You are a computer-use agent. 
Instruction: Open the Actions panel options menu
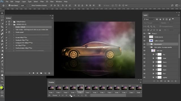coord(52,18)
